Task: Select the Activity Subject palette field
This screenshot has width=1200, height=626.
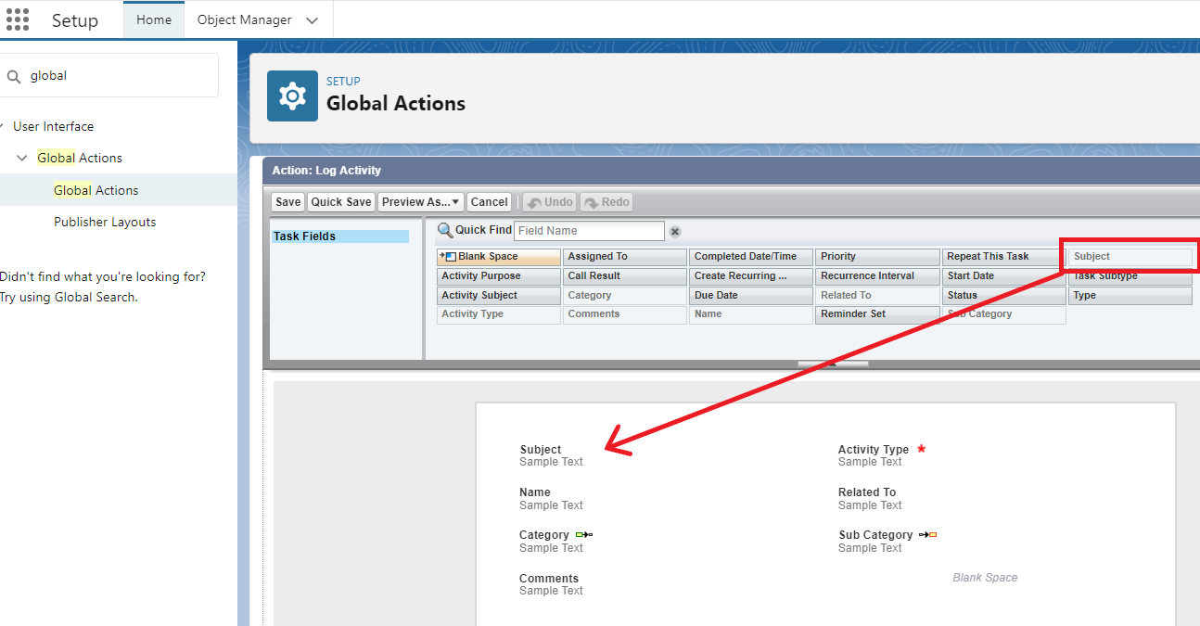Action: tap(499, 296)
